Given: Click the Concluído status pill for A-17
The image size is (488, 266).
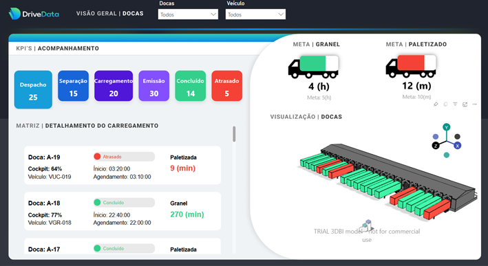Looking at the screenshot, I should coord(124,248).
